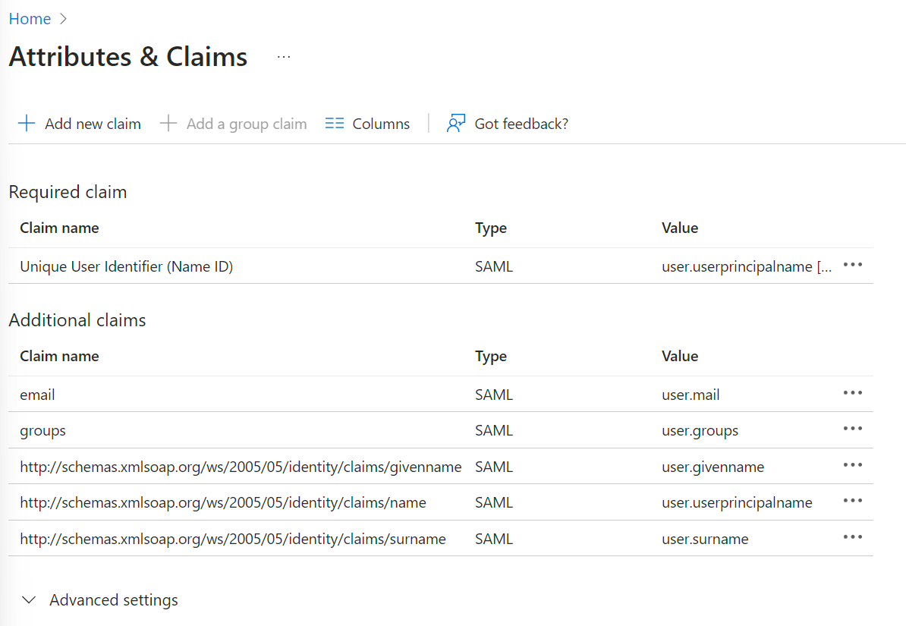Screen dimensions: 906x626
Task: Open ellipsis menu for givenname claim
Action: [x=853, y=465]
